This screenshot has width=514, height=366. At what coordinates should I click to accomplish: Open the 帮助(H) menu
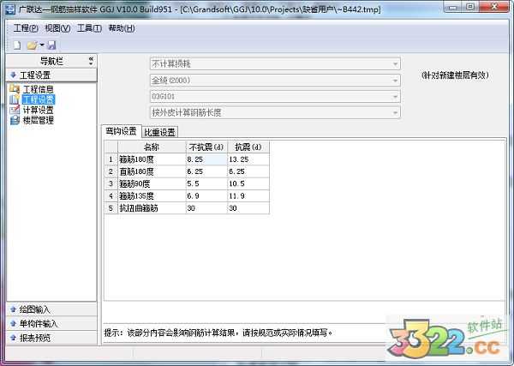pyautogui.click(x=122, y=28)
